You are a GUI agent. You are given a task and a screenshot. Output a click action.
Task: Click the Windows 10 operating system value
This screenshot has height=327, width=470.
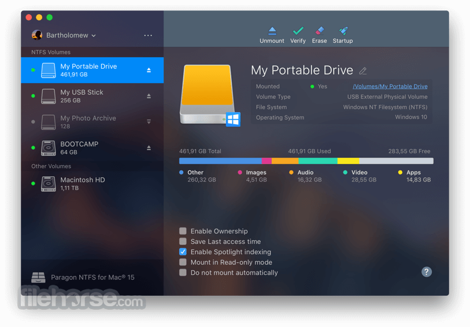click(411, 117)
